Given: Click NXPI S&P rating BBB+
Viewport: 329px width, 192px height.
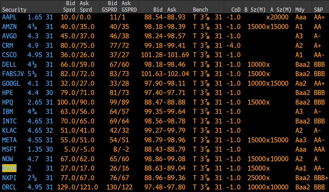Looking at the screenshot, I should click(x=321, y=178).
